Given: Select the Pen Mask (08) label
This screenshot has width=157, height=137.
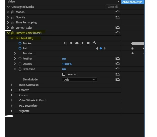Looking at the screenshot, I should [24, 38].
